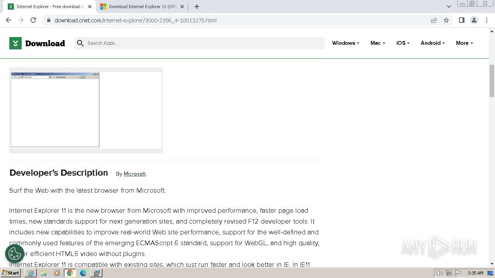This screenshot has height=278, width=495.
Task: Open Microsoft Edge from taskbar
Action: click(83, 273)
